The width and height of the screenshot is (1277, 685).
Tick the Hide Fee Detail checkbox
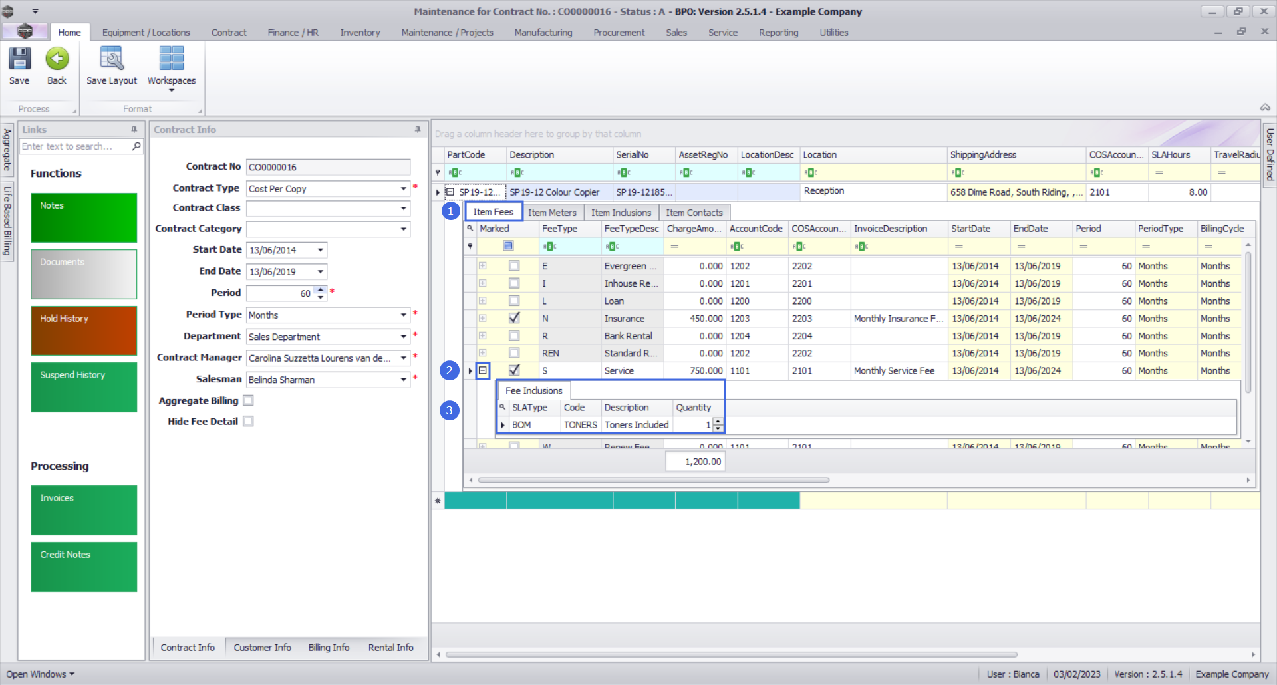point(249,422)
